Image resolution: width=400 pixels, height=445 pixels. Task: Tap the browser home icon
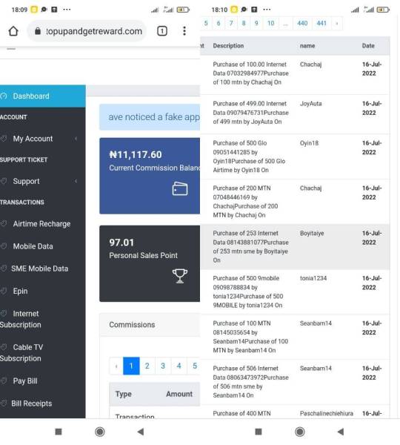click(x=13, y=31)
